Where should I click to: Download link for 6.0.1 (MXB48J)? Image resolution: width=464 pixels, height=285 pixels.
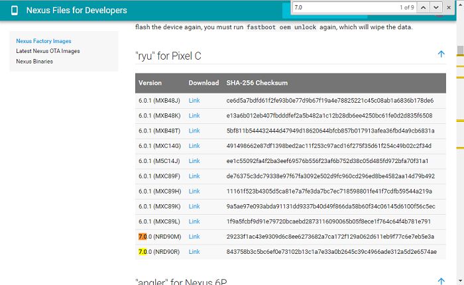194,100
